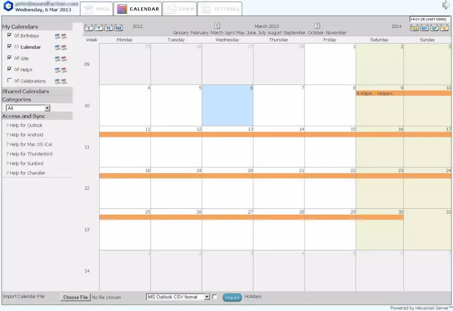Screen dimensions: 453x311
Task: Tick the Holidays import checkbox
Action: [215, 297]
